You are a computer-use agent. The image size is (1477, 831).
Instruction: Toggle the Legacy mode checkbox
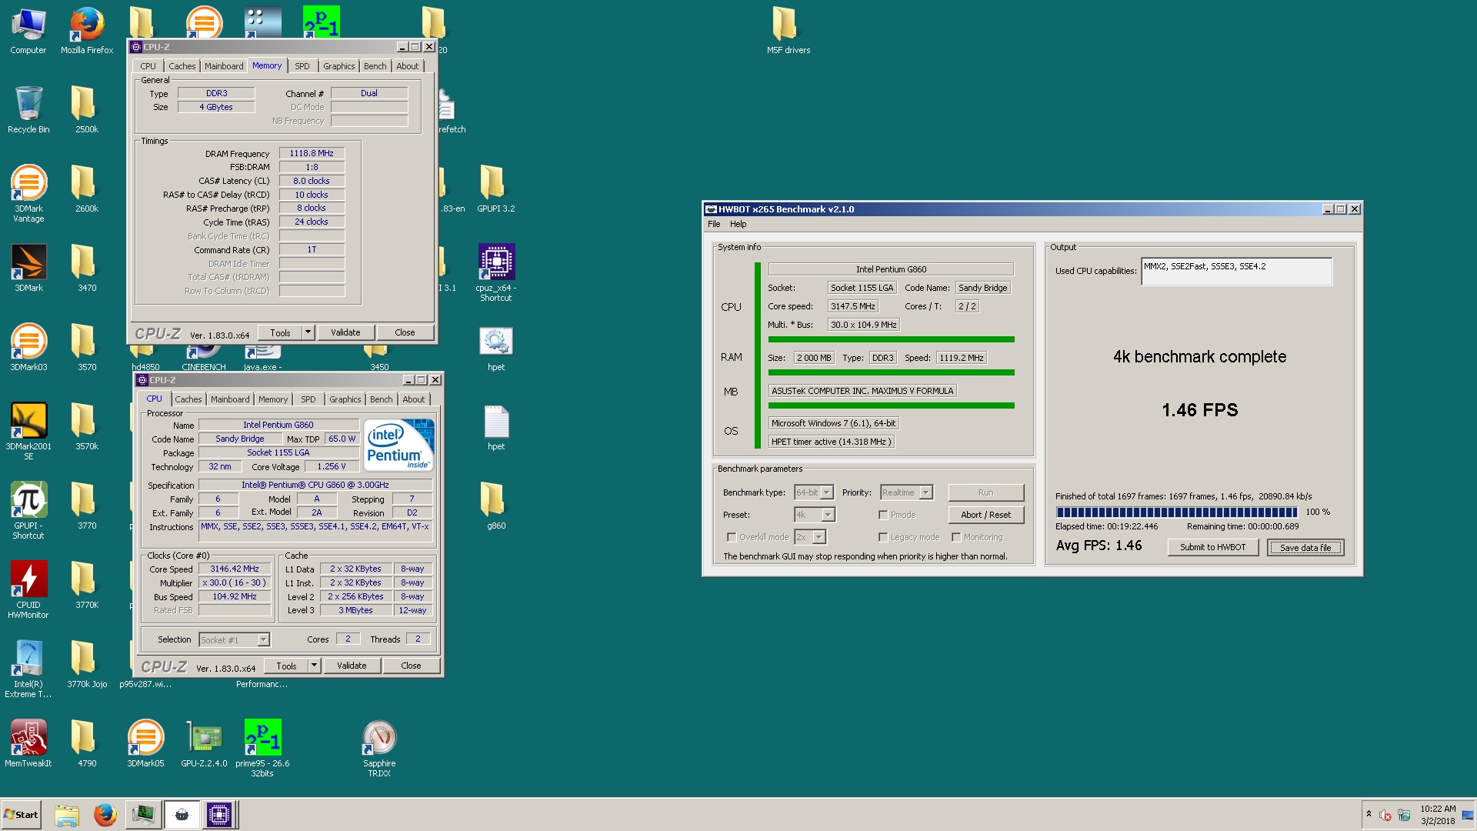point(883,537)
